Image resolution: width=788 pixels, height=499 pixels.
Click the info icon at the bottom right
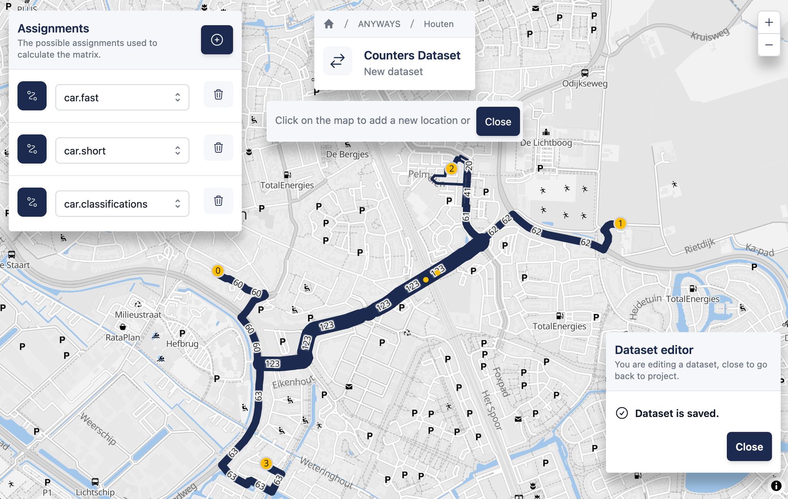[x=776, y=485]
